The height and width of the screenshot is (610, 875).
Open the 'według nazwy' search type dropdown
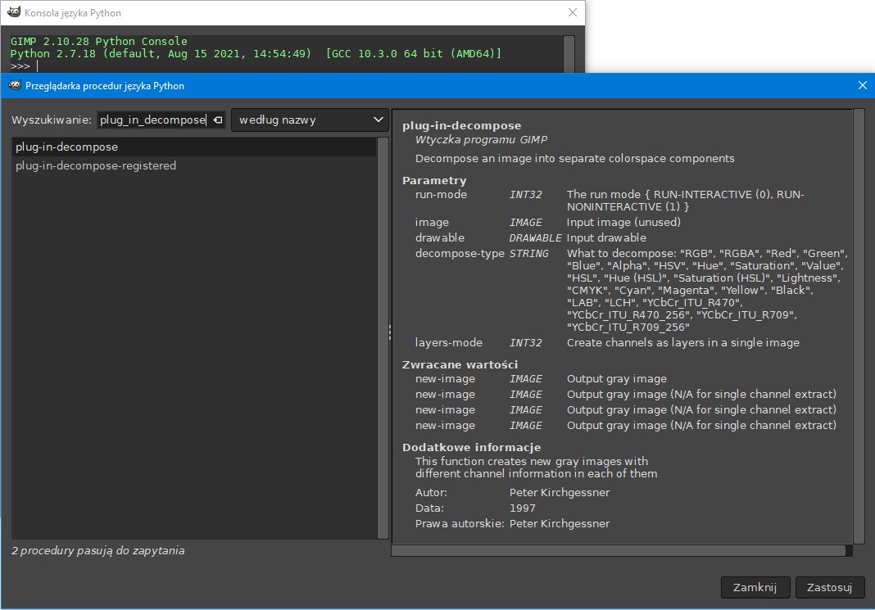tap(310, 120)
